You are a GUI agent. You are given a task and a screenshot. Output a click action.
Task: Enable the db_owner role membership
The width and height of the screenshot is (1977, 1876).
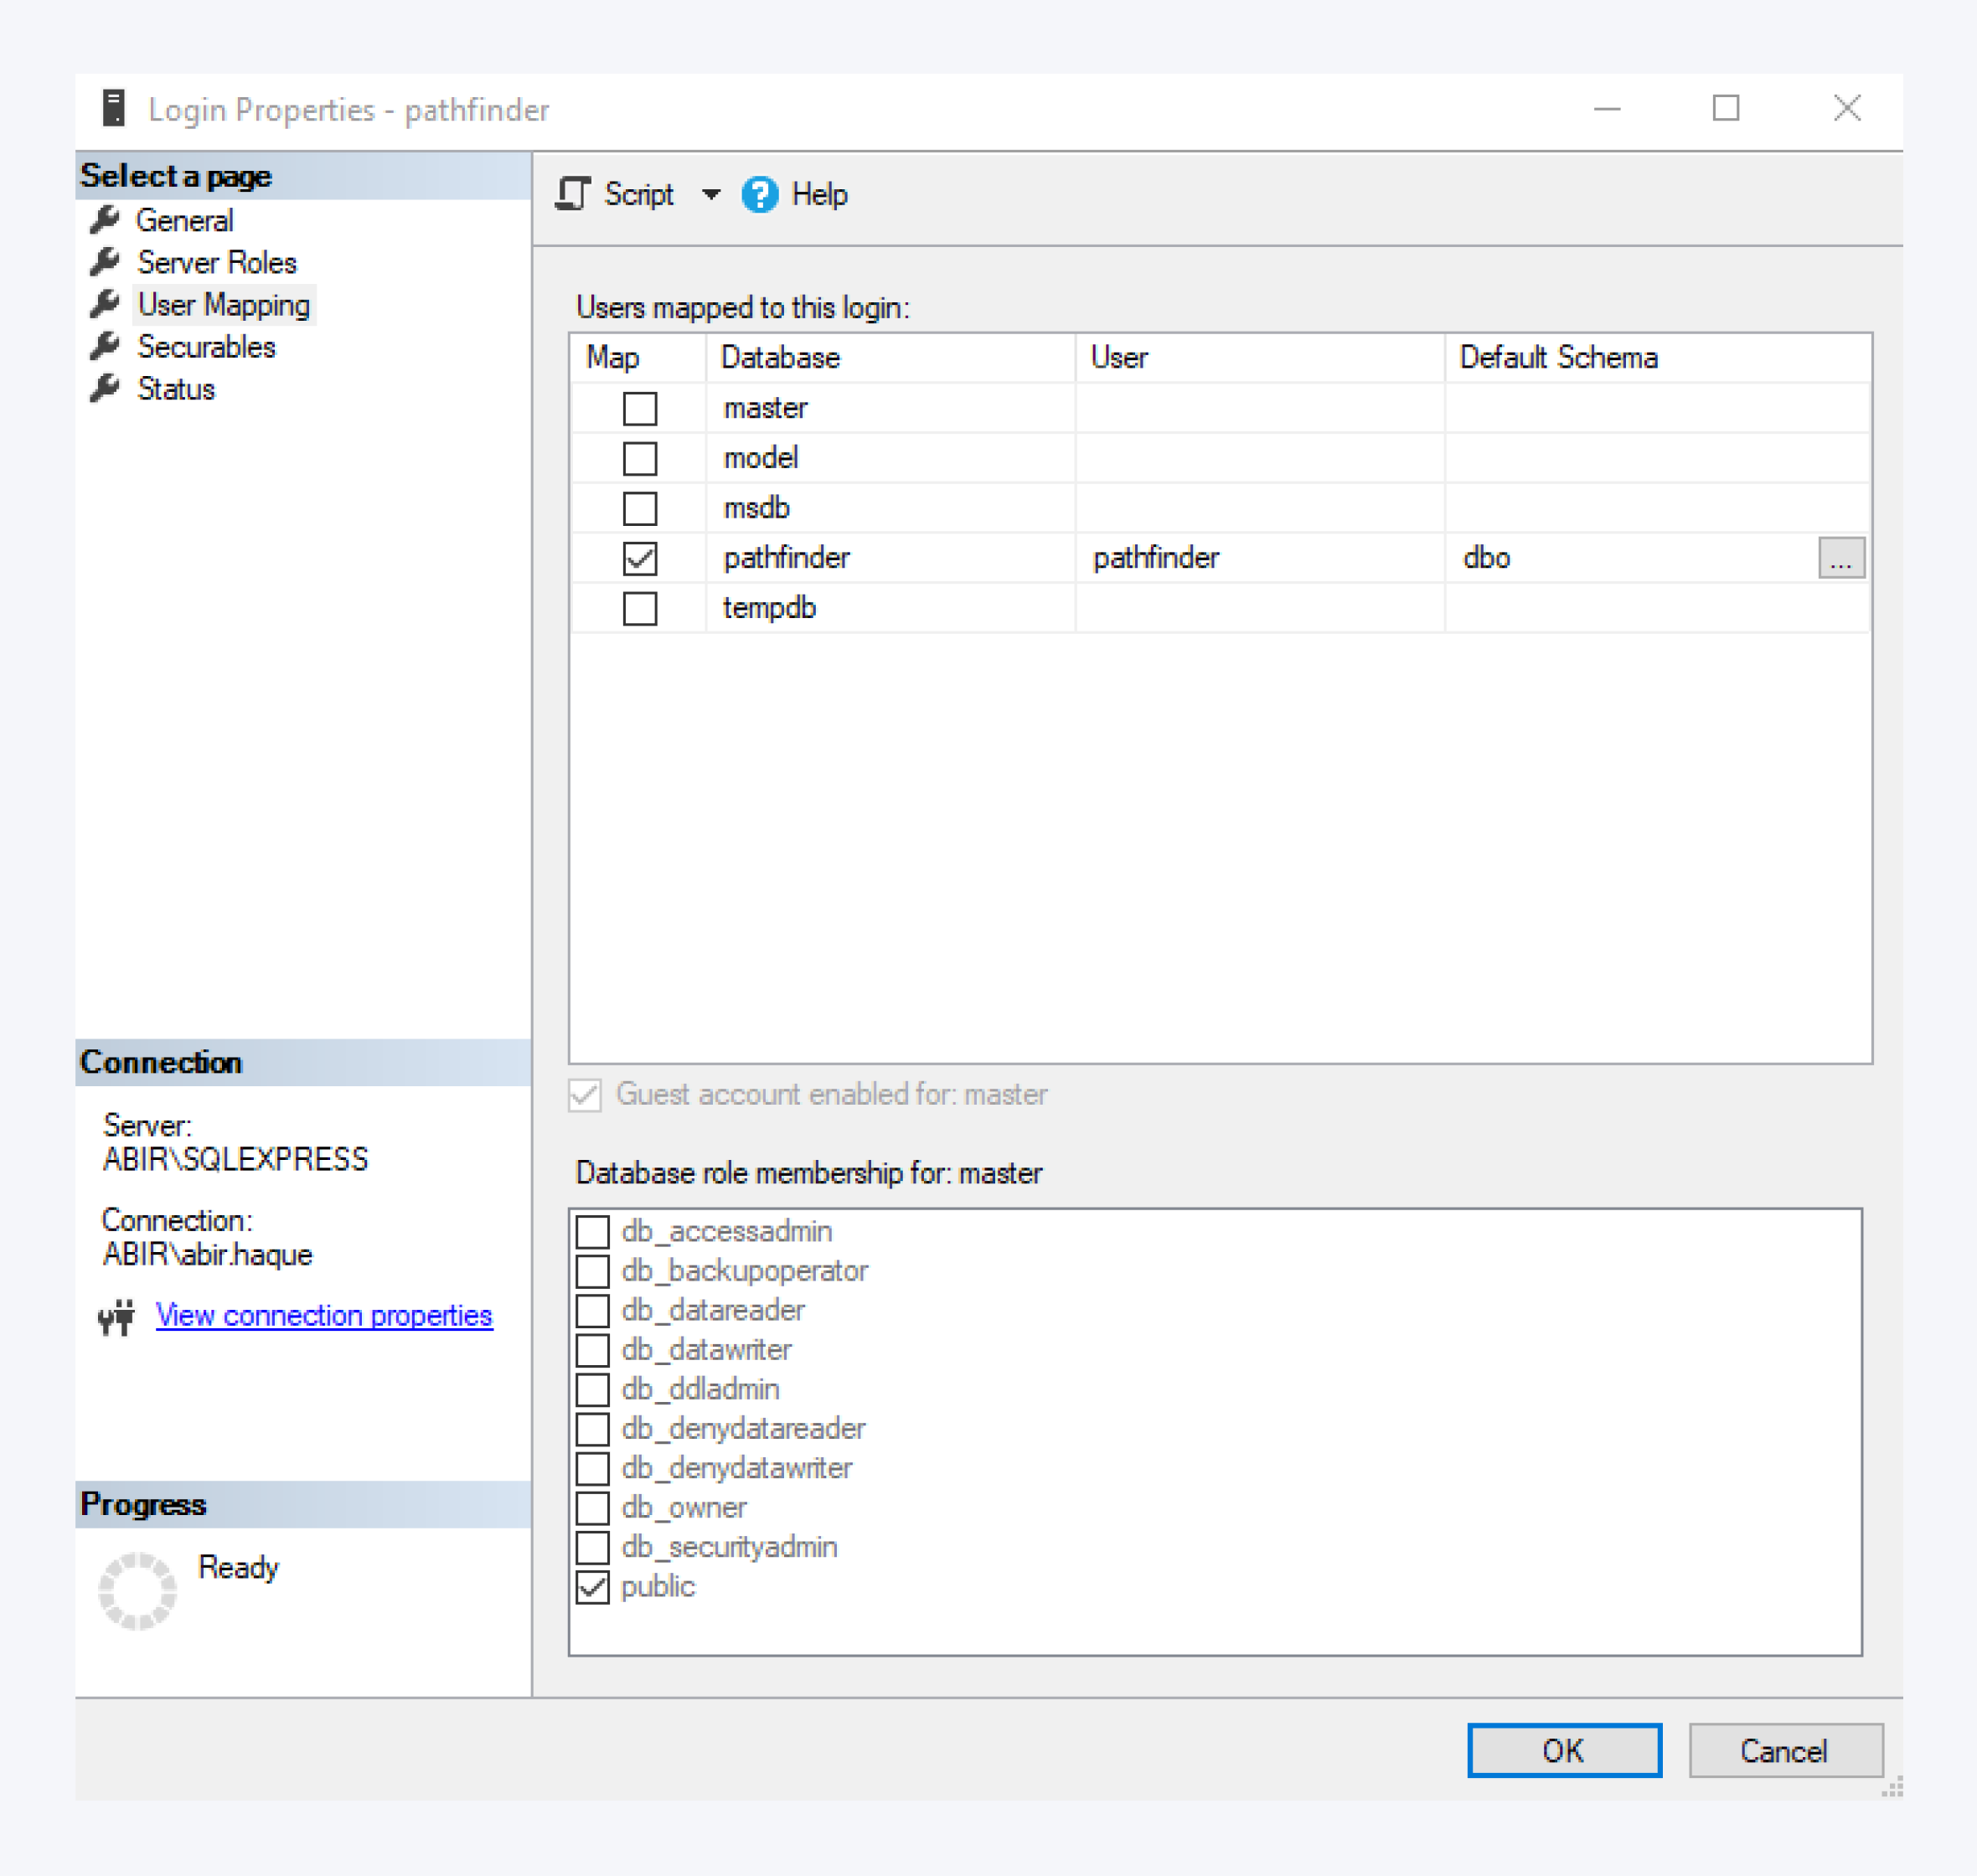pos(592,1507)
